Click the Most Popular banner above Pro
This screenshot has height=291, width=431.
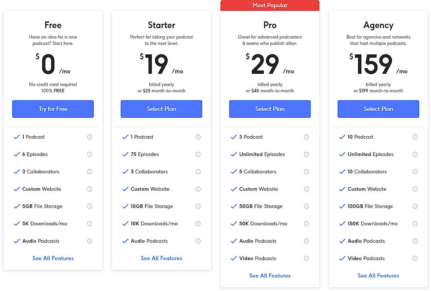point(269,5)
